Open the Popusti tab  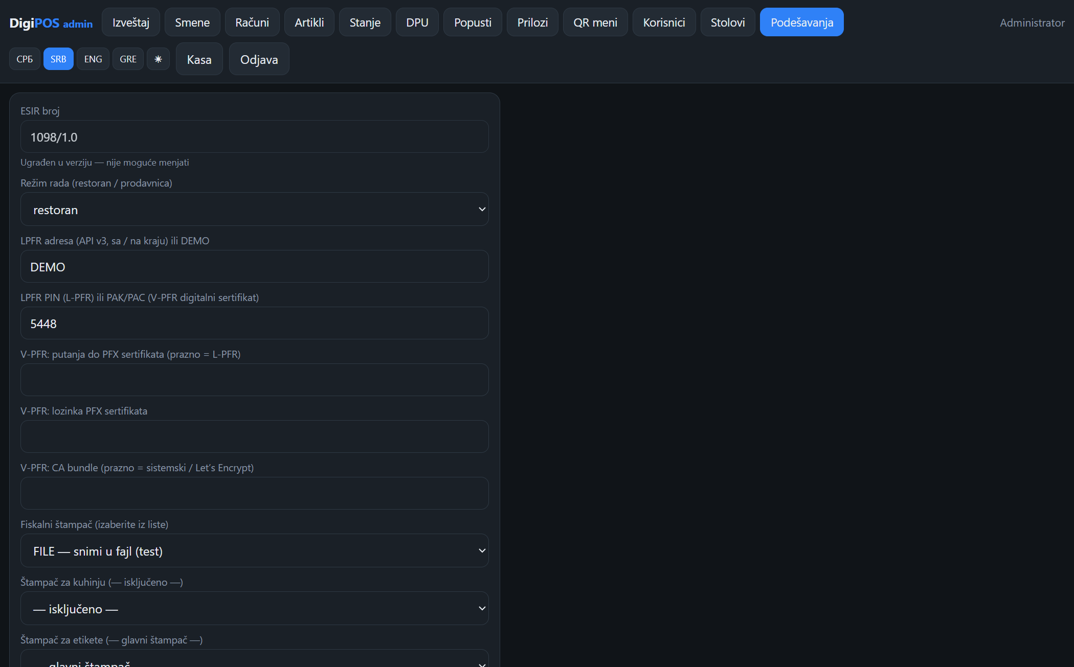point(473,22)
